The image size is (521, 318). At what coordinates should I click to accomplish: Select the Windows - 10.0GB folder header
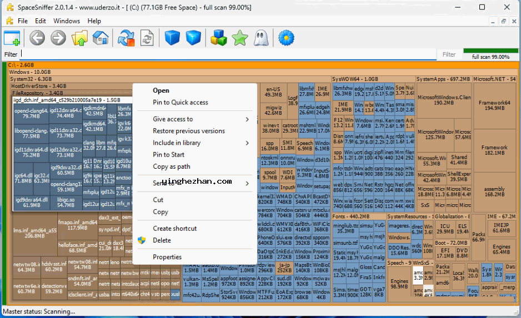(x=263, y=72)
